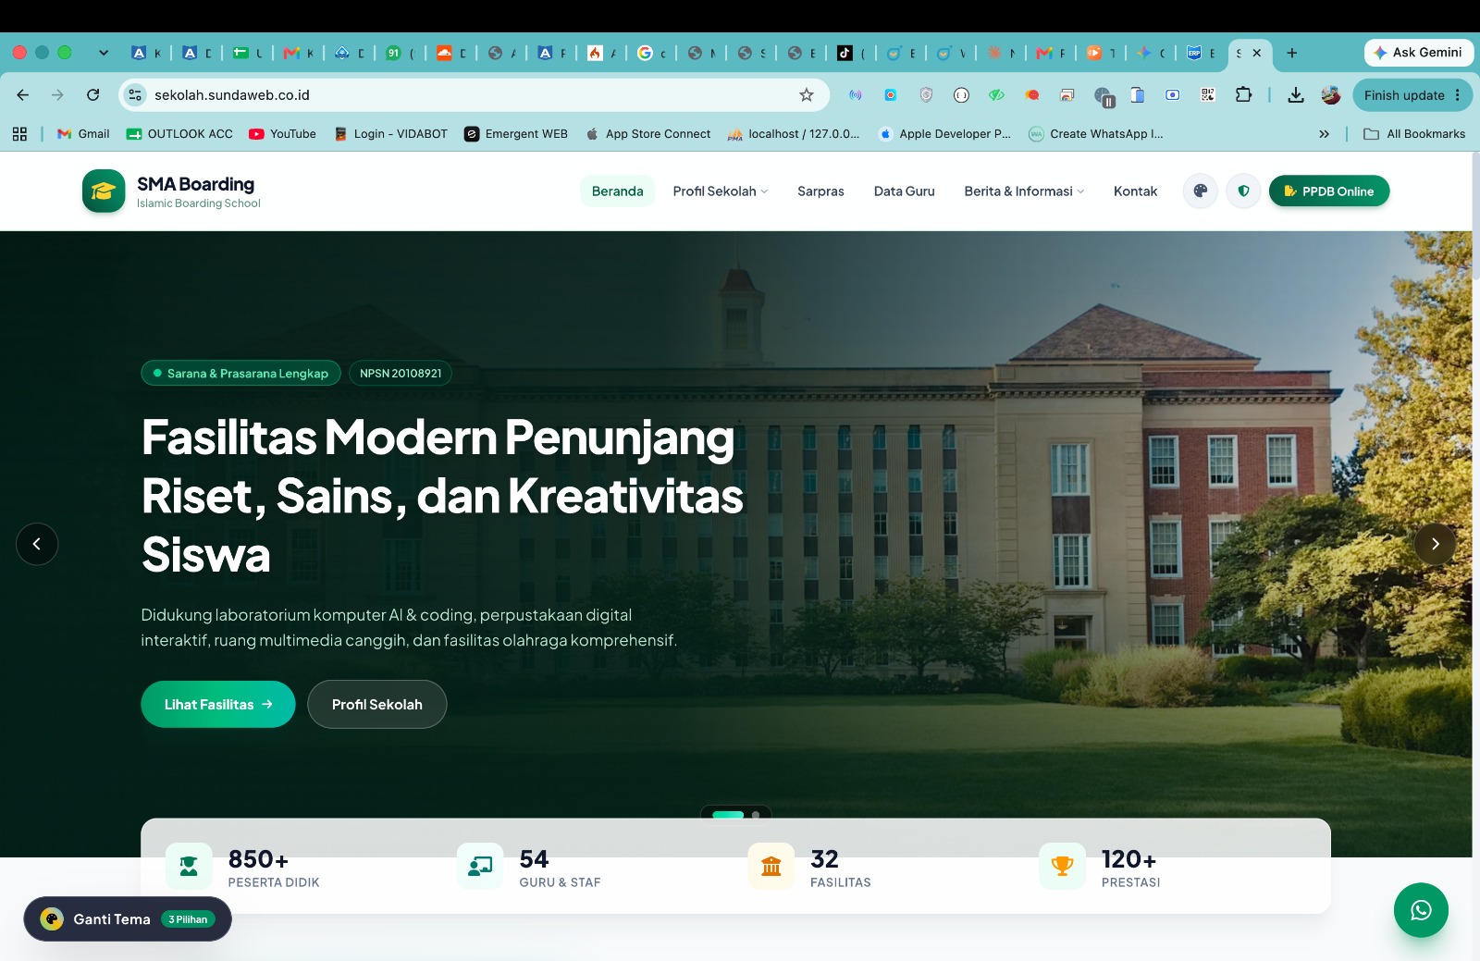The height and width of the screenshot is (961, 1480).
Task: Click the Prestasi trophy icon
Action: pos(1062,867)
